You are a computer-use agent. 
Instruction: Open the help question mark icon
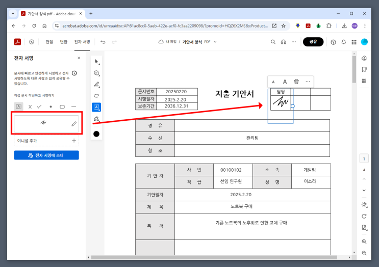(333, 42)
